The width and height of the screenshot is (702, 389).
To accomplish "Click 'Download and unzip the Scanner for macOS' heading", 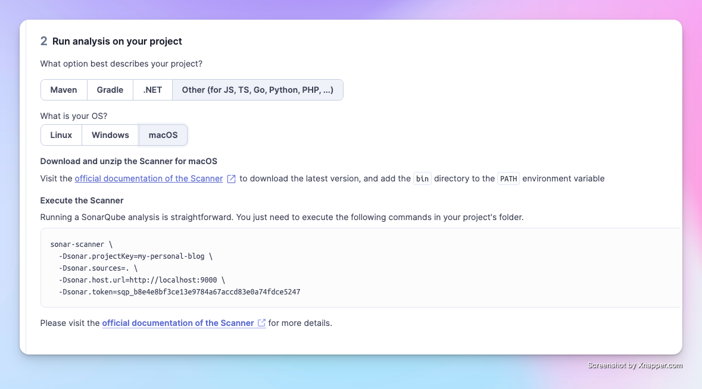I will tap(129, 161).
